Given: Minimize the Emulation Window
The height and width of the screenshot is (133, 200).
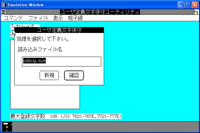Looking at the screenshot, I should pyautogui.click(x=181, y=5).
